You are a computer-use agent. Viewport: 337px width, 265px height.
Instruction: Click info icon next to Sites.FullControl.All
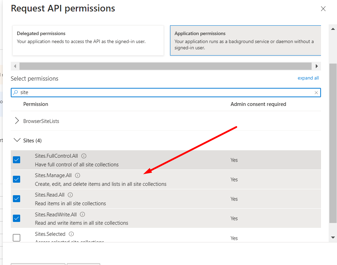[84, 156]
